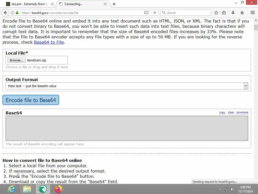The height and width of the screenshot is (194, 258).
Task: Open Firefox from taskbar
Action: (58, 189)
